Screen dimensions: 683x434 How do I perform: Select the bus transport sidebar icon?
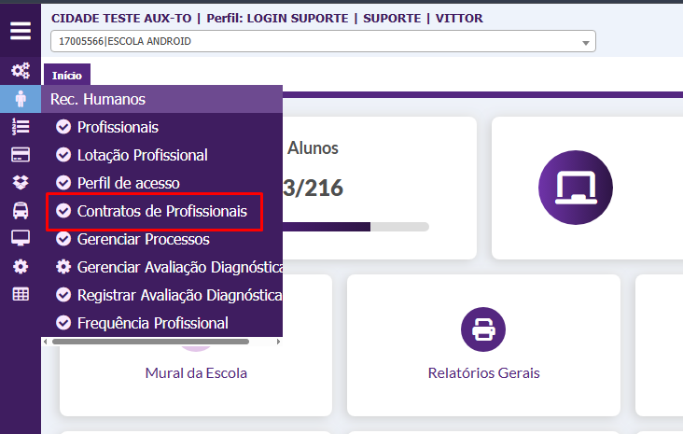[20, 210]
